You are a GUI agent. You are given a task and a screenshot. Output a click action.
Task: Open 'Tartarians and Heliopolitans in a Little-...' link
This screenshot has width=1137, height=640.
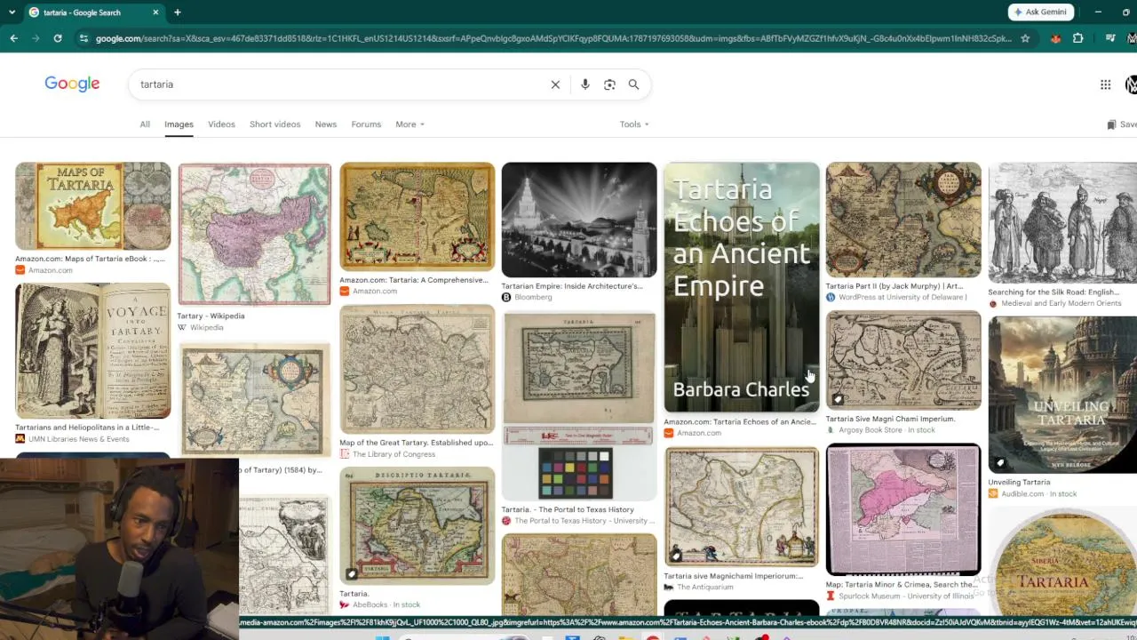[x=87, y=428]
